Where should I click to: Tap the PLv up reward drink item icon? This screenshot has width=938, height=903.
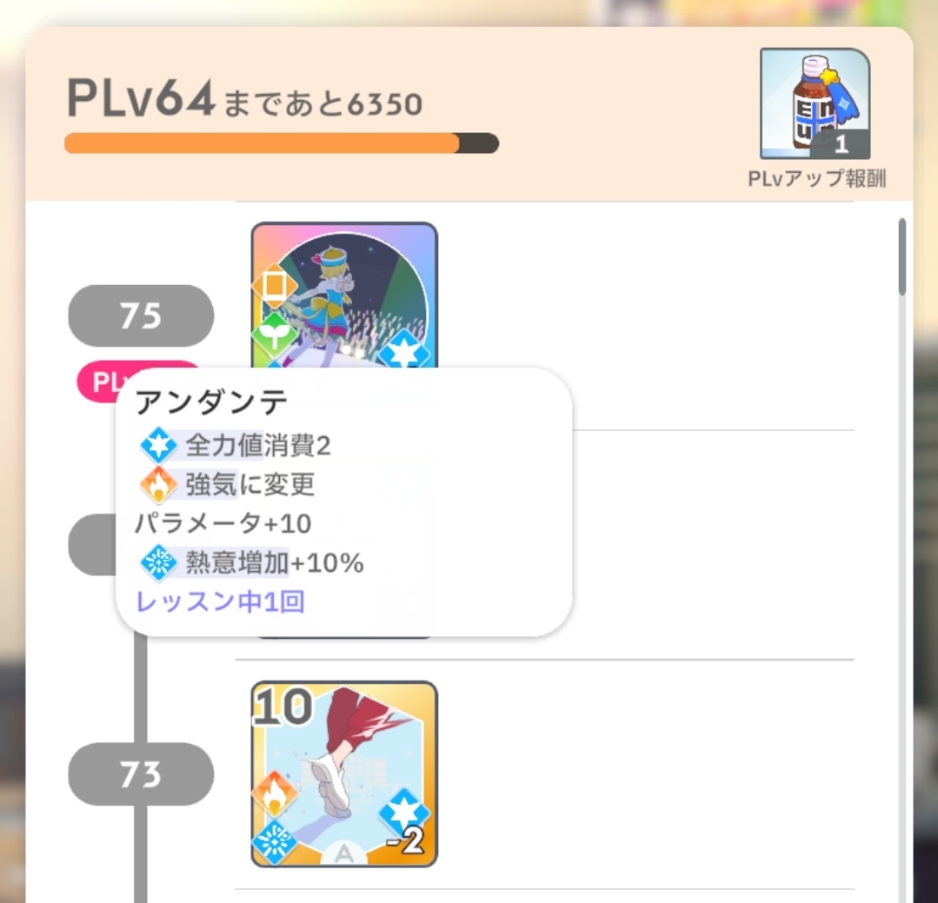[x=815, y=103]
